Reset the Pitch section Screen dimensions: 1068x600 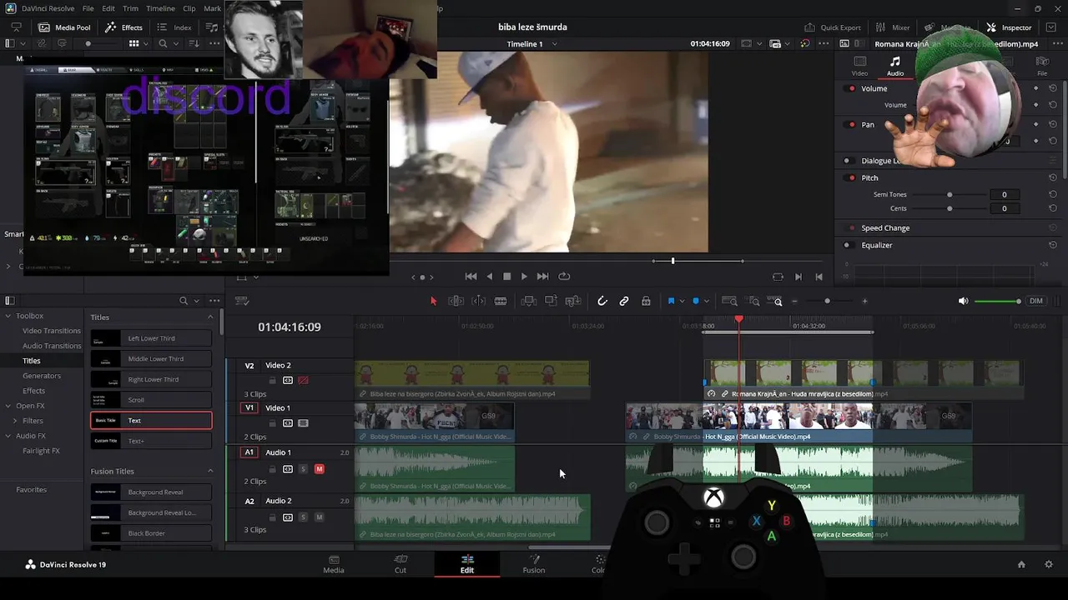coord(1053,177)
